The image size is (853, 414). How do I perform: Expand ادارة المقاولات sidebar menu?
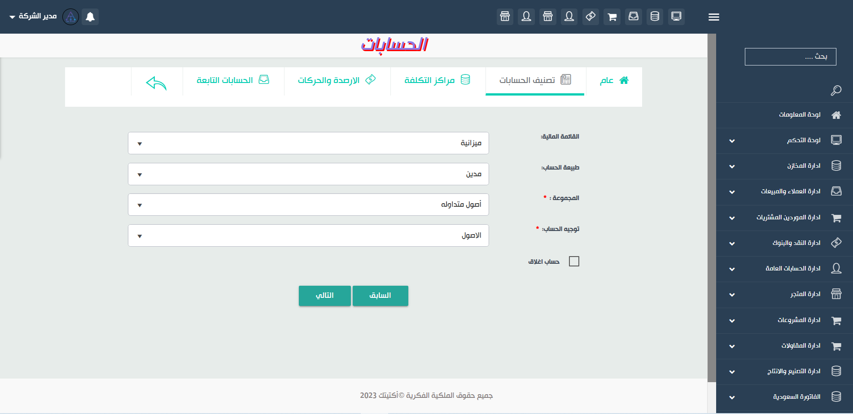(x=784, y=346)
